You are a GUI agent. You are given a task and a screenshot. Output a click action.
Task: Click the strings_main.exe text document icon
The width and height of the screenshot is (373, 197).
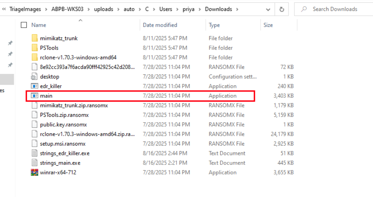(x=35, y=163)
